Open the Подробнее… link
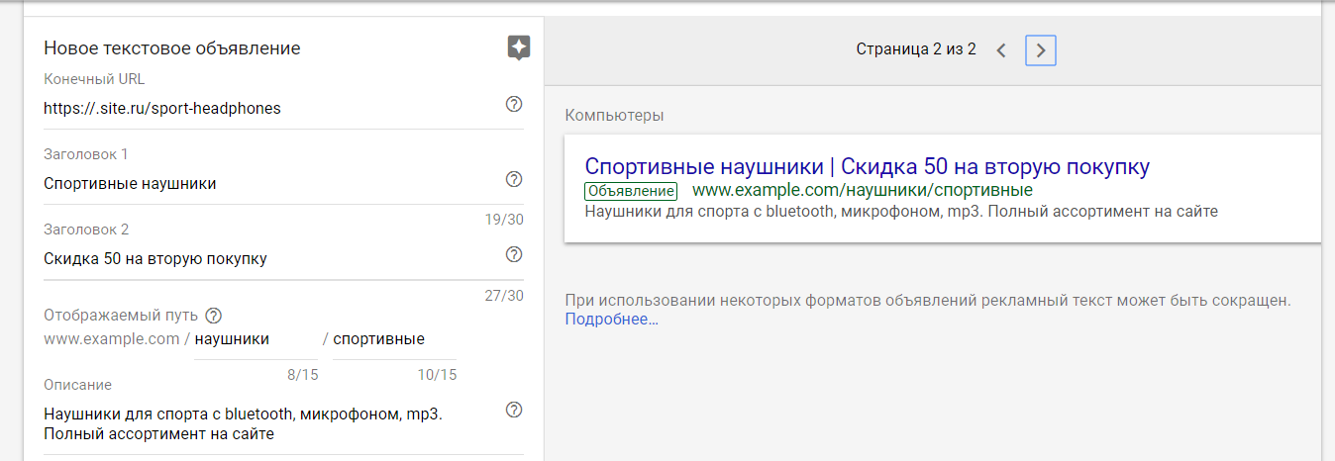Screen dimensions: 1335x461 [611, 320]
